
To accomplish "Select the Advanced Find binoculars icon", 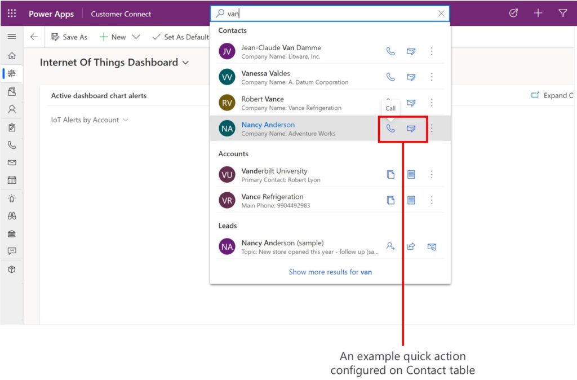I will 11,216.
